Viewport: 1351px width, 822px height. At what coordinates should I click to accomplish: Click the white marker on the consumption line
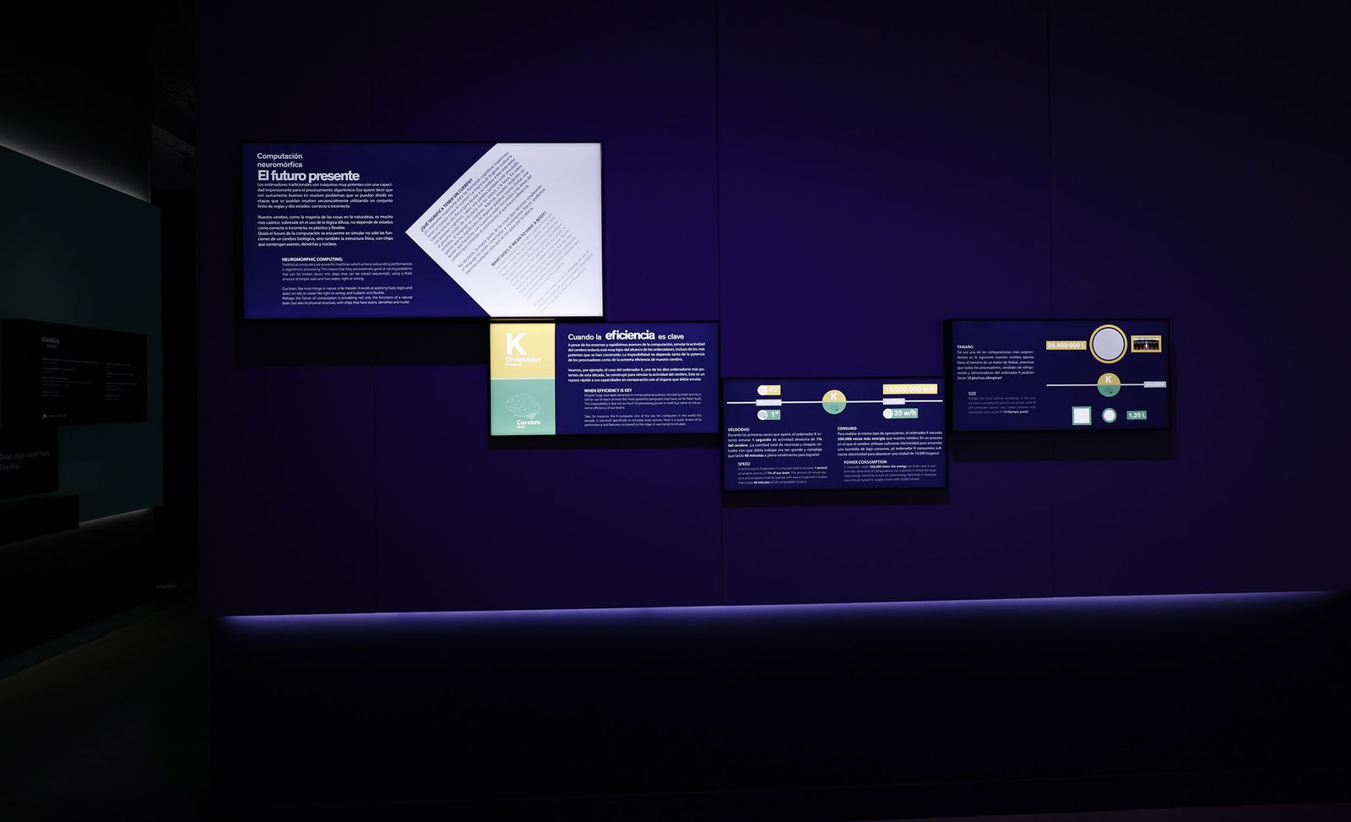893,400
